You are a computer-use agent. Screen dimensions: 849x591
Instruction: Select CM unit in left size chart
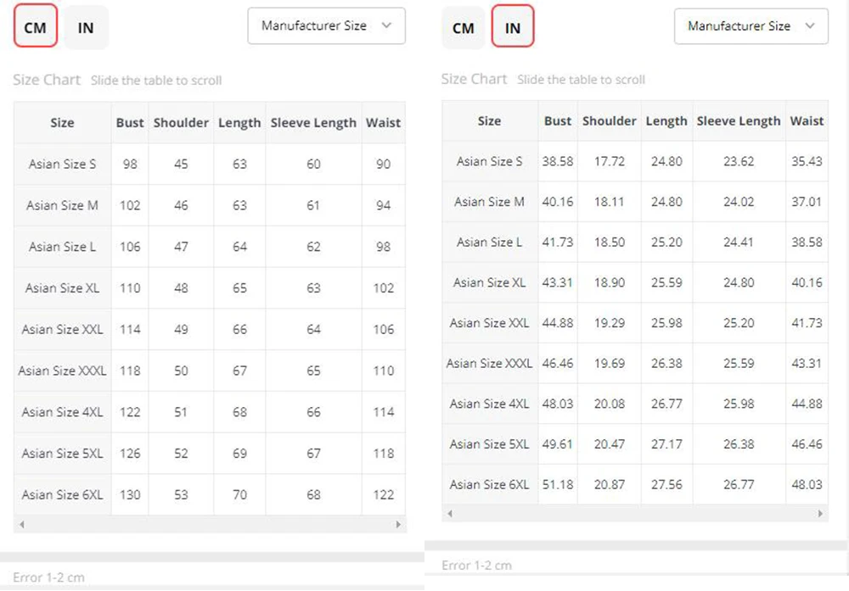35,26
